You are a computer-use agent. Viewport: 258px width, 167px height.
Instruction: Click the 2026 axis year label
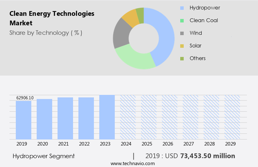[x=168, y=144]
